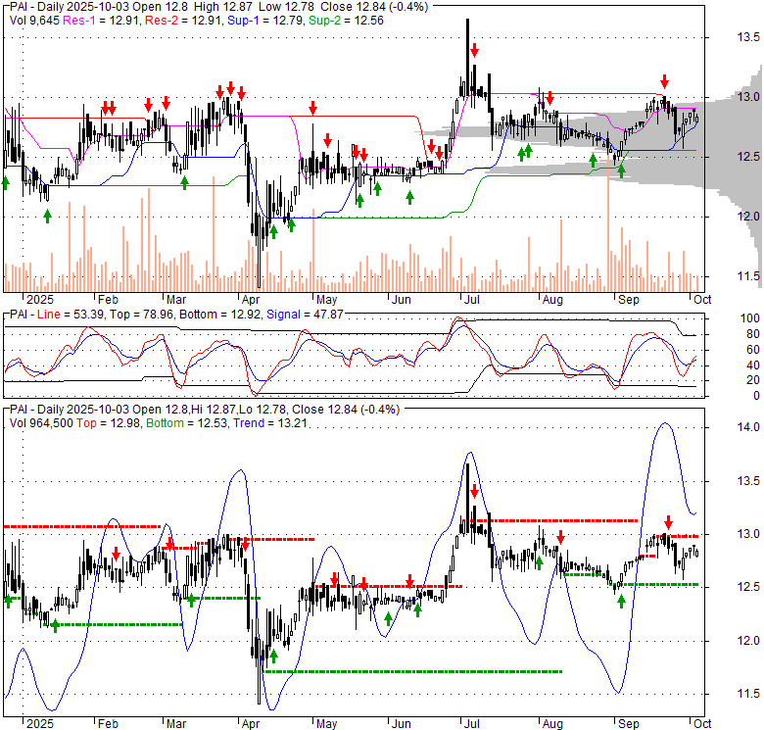Click the 20 level on the indicator axis
764x730 pixels.
pos(753,380)
